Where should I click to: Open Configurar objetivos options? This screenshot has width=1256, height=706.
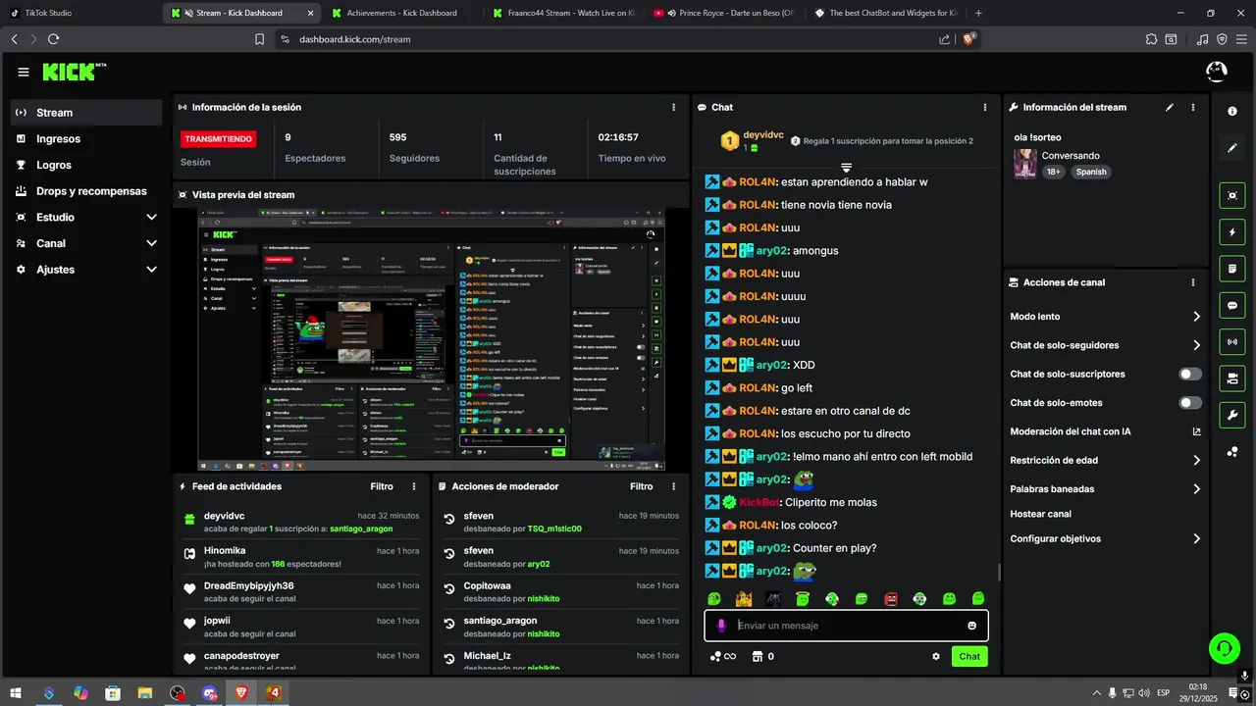click(x=1106, y=538)
